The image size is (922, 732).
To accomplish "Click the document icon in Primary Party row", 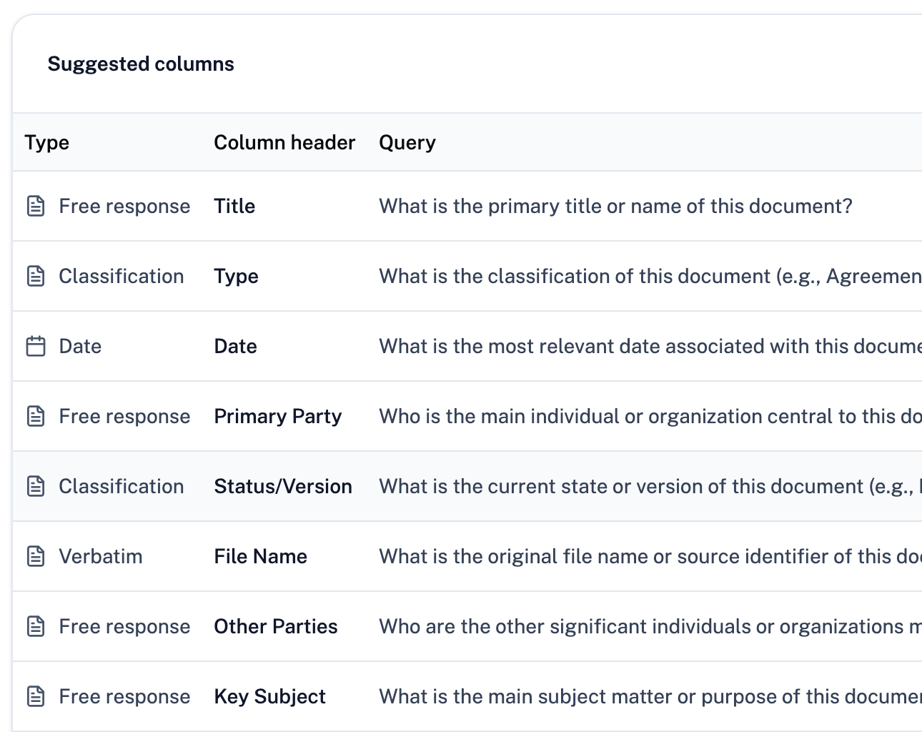I will (36, 416).
